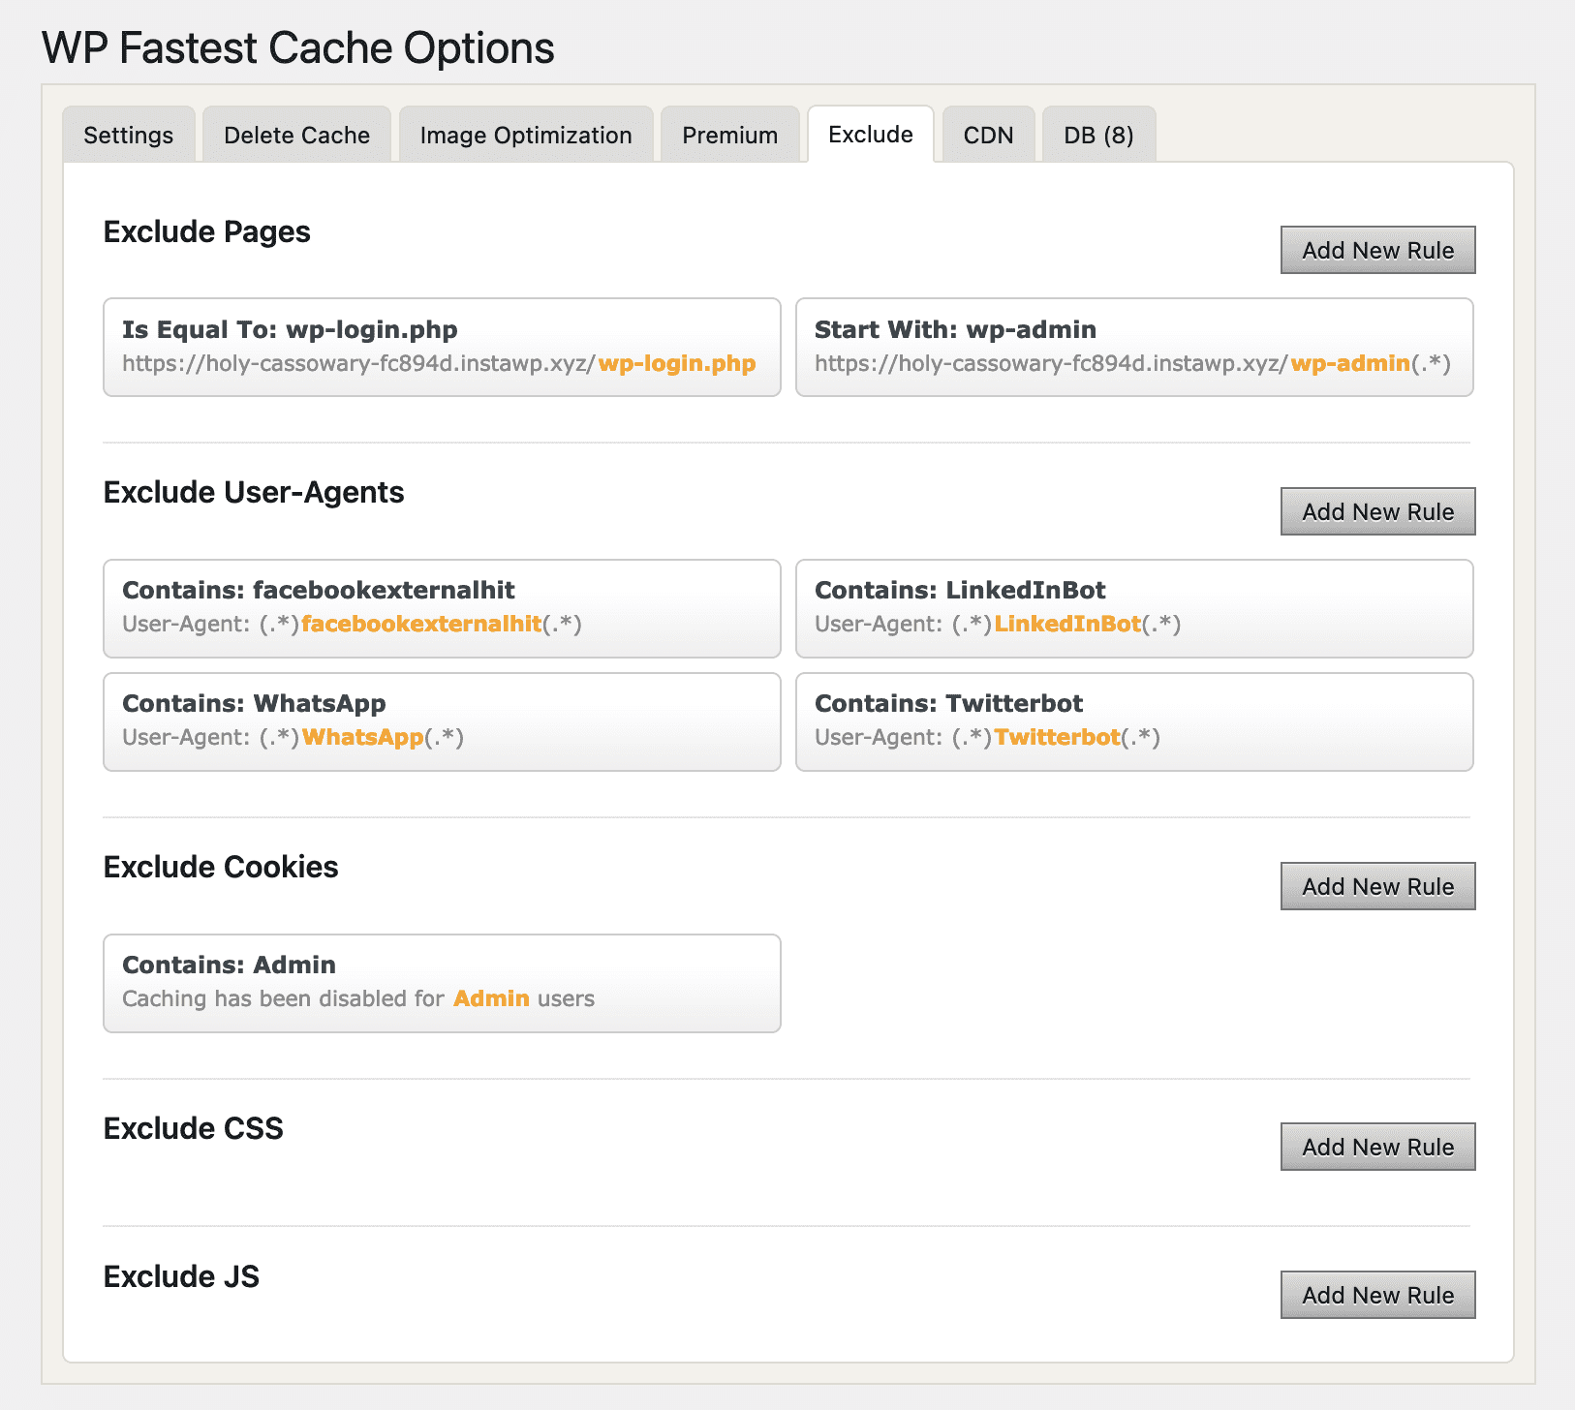Add new rule for Exclude Cookies
Viewport: 1575px width, 1410px height.
(1377, 886)
